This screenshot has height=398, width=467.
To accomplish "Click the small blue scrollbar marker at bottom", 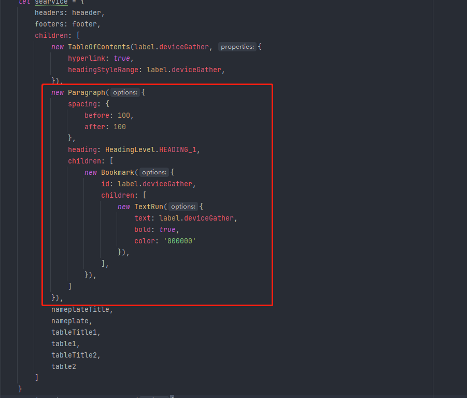I will click(172, 396).
